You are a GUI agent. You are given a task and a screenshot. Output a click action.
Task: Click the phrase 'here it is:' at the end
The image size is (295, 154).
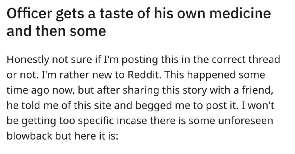tap(96, 136)
